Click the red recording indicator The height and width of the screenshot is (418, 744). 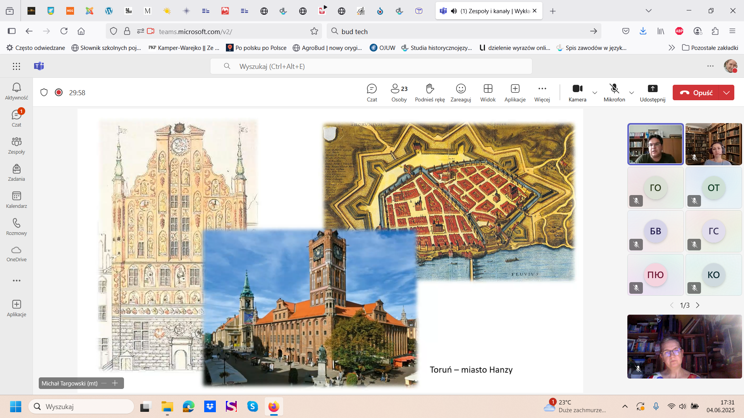click(x=59, y=93)
